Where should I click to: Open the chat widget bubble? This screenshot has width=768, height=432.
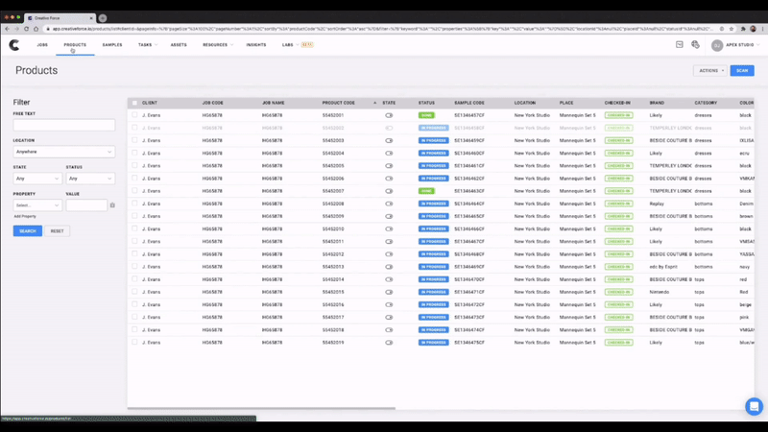tap(753, 406)
